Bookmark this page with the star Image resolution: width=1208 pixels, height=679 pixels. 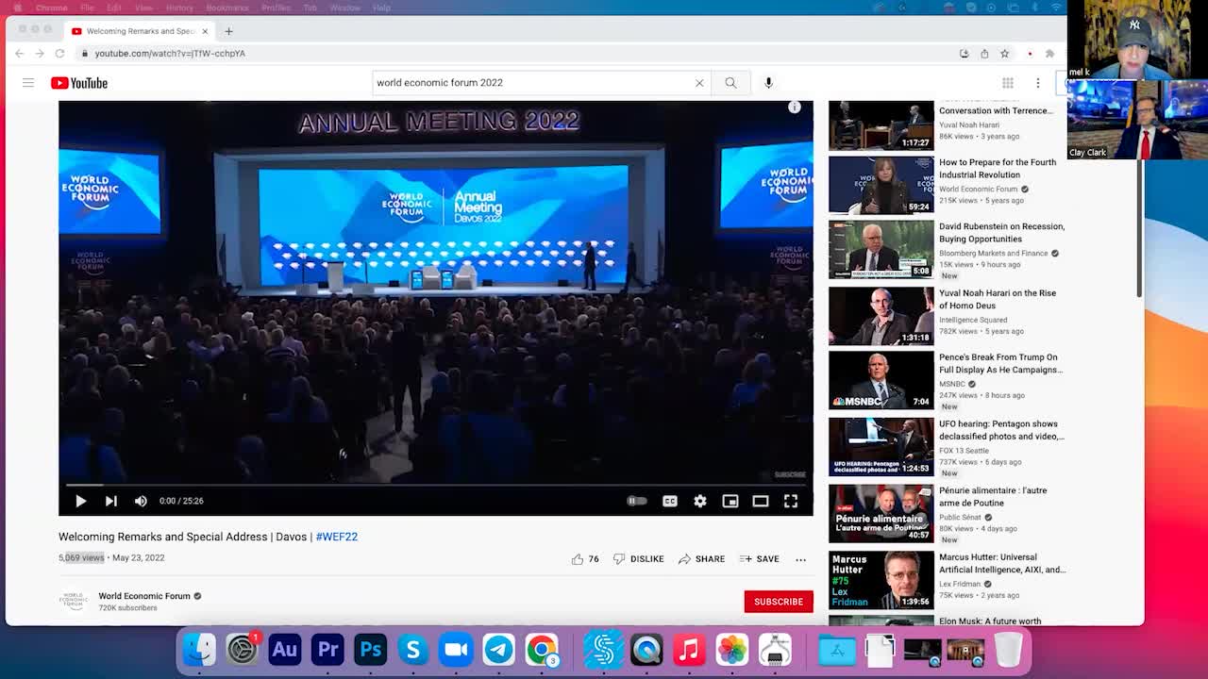[1004, 54]
